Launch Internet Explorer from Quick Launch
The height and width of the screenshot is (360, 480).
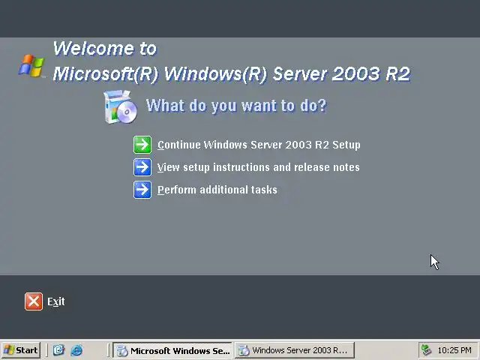click(76, 350)
